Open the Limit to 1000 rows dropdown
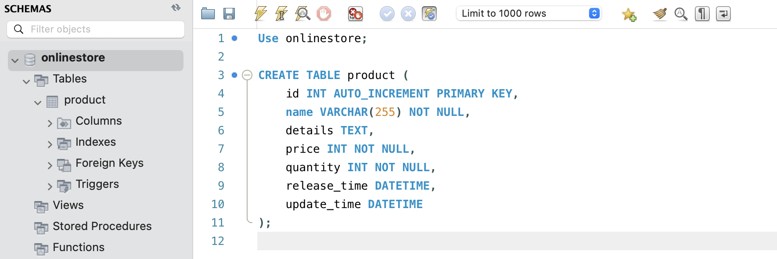The height and width of the screenshot is (259, 777). [x=529, y=13]
